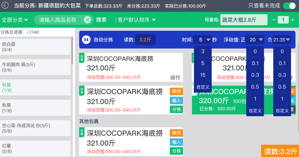Select the gray 秋葵 (1/8) row
Image resolution: width=299 pixels, height=157 pixels.
point(35,108)
